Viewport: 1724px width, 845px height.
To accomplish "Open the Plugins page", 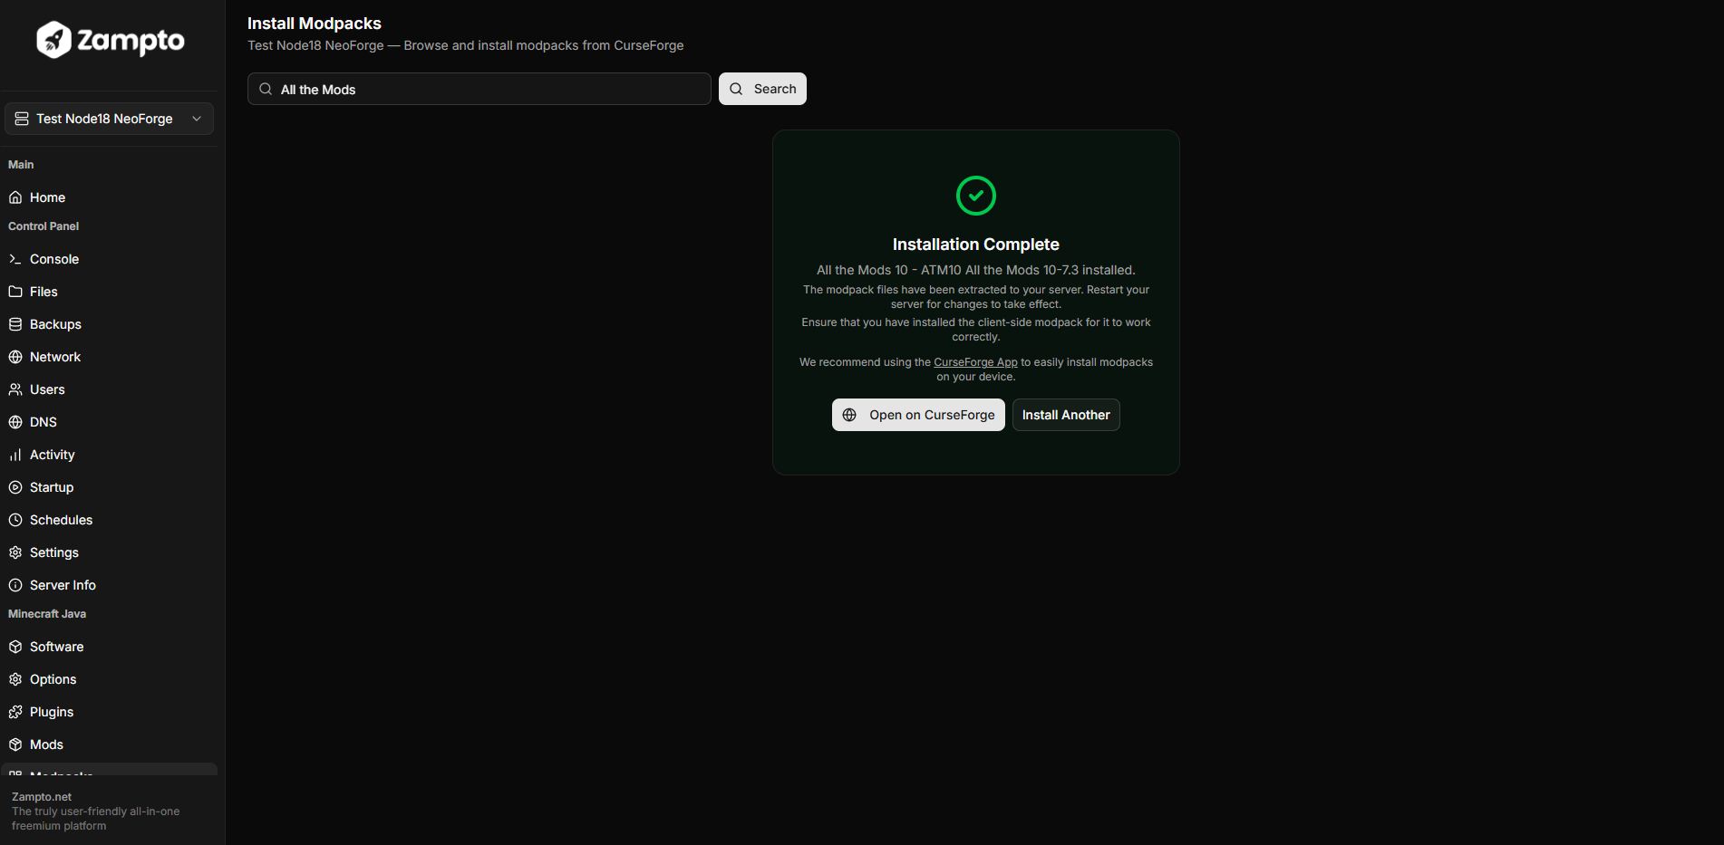I will coord(109,712).
